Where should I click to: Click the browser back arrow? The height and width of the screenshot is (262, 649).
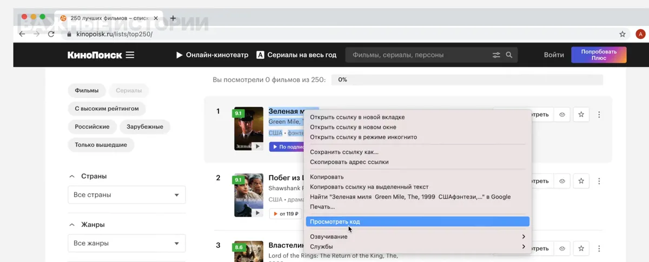pos(22,33)
